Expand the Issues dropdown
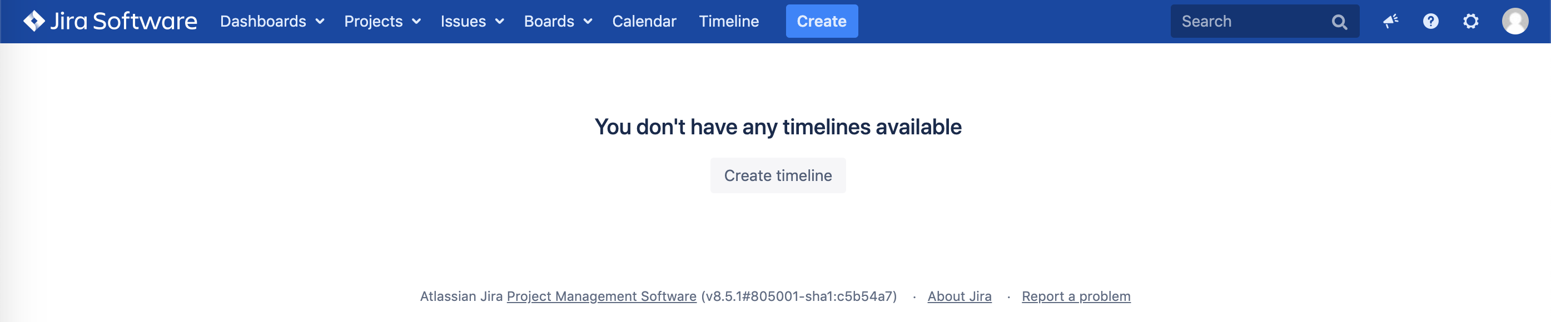The width and height of the screenshot is (1551, 322). (x=472, y=22)
